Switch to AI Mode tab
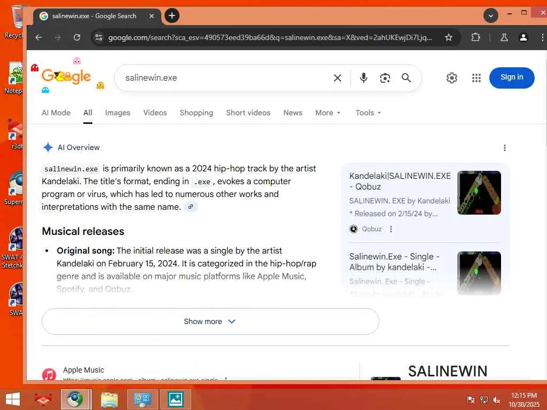 tap(56, 113)
